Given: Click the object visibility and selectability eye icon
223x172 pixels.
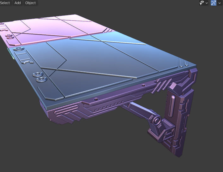Looking at the screenshot, I should pos(202,3).
